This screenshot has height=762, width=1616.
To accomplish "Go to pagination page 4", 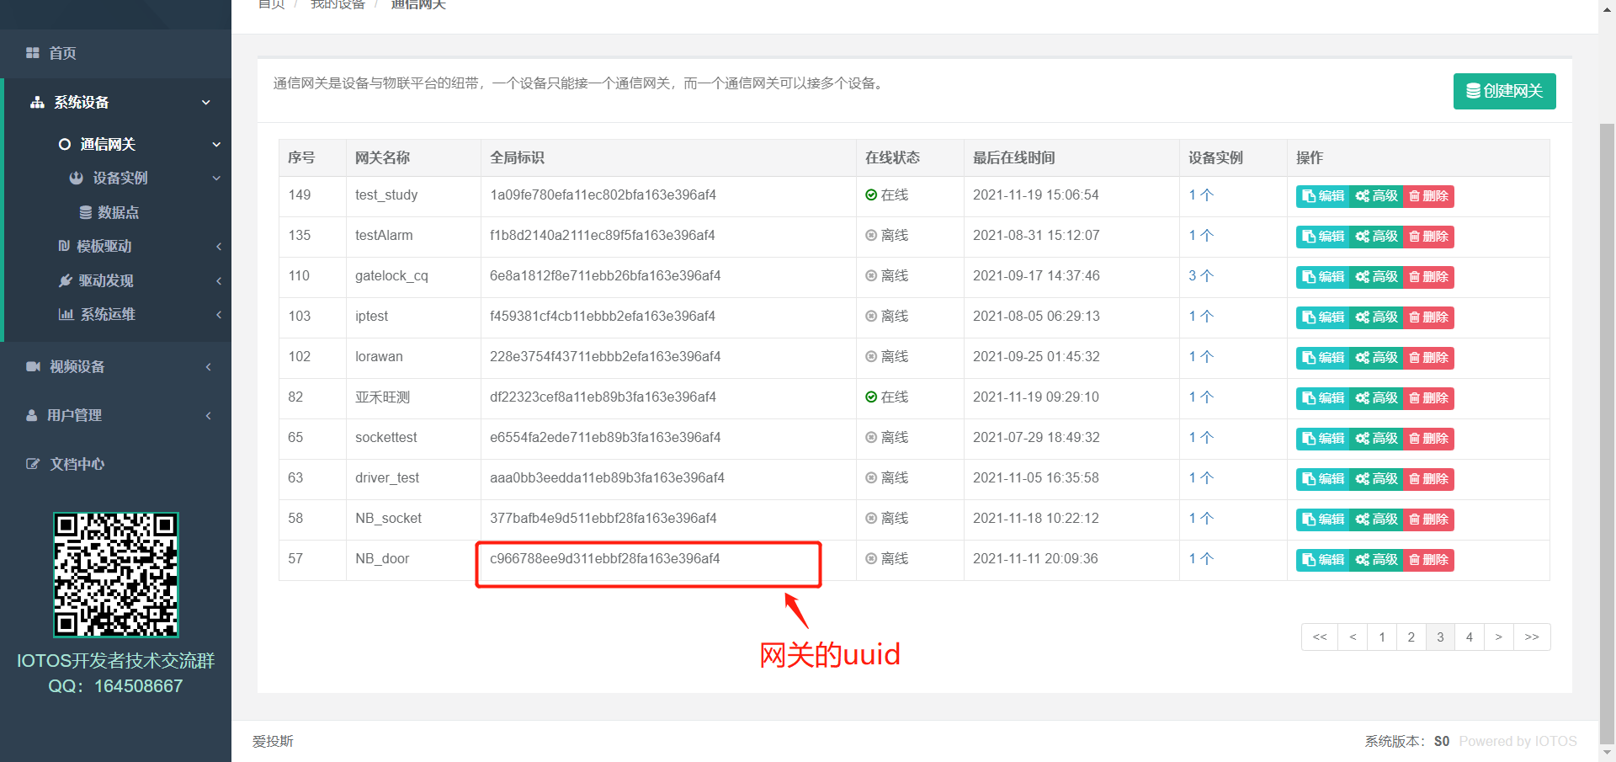I will click(1470, 637).
